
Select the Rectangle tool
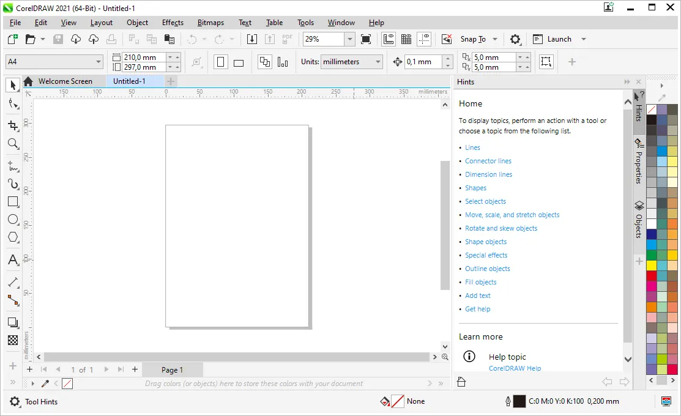(13, 202)
